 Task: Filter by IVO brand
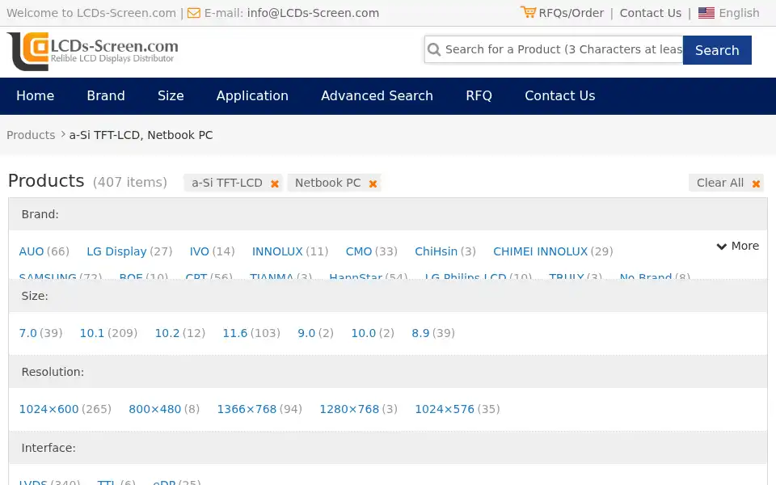pyautogui.click(x=199, y=251)
